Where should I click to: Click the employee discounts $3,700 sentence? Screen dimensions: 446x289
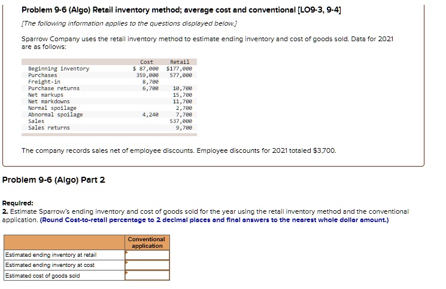point(179,150)
